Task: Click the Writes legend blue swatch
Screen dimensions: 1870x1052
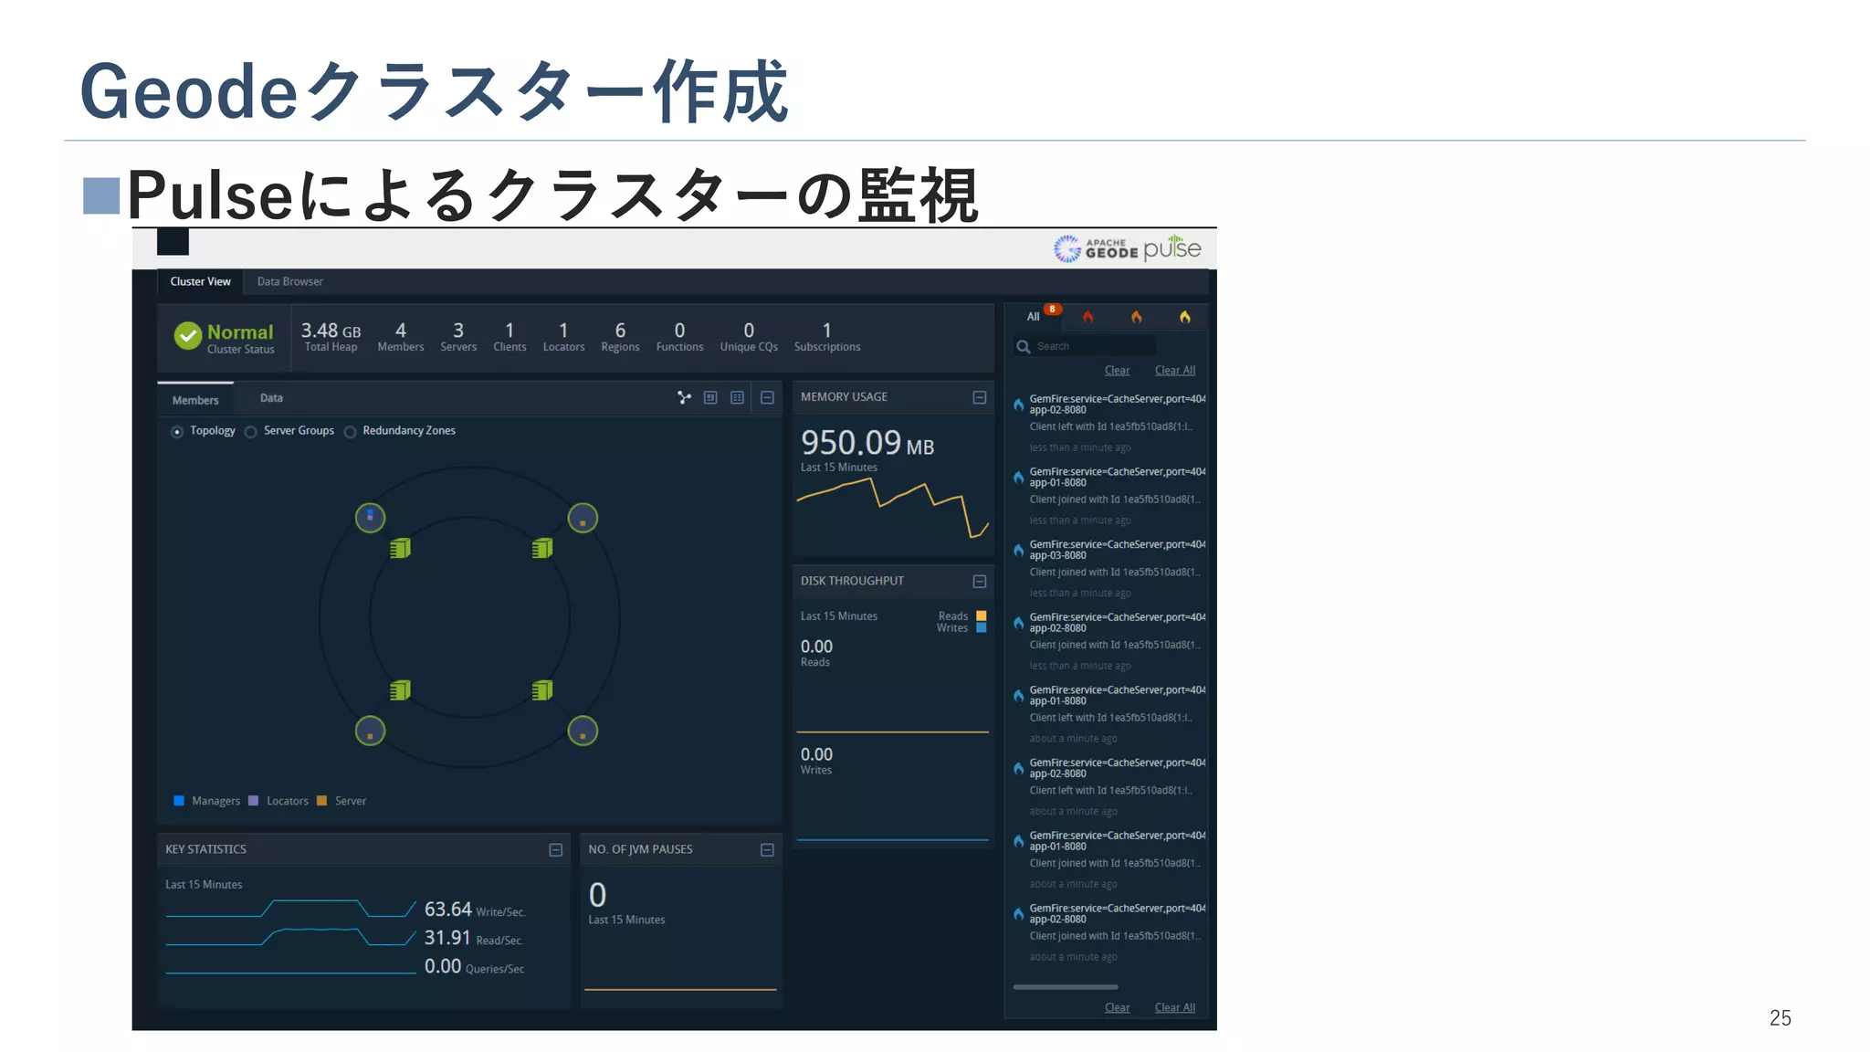Action: tap(982, 627)
